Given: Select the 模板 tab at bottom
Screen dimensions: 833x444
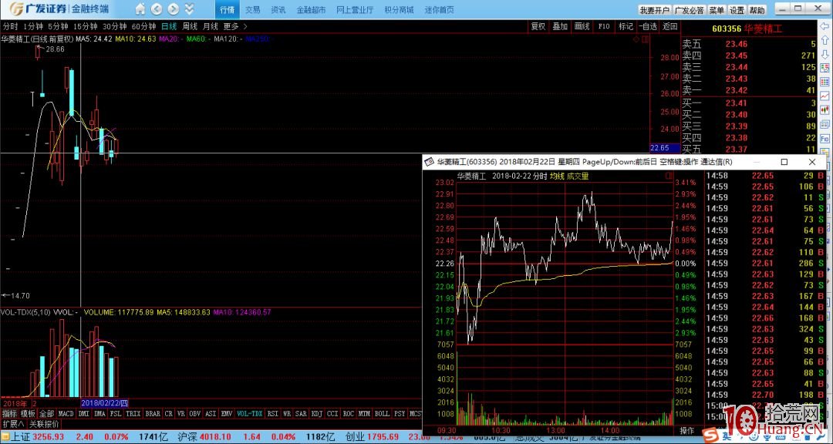Looking at the screenshot, I should (29, 413).
